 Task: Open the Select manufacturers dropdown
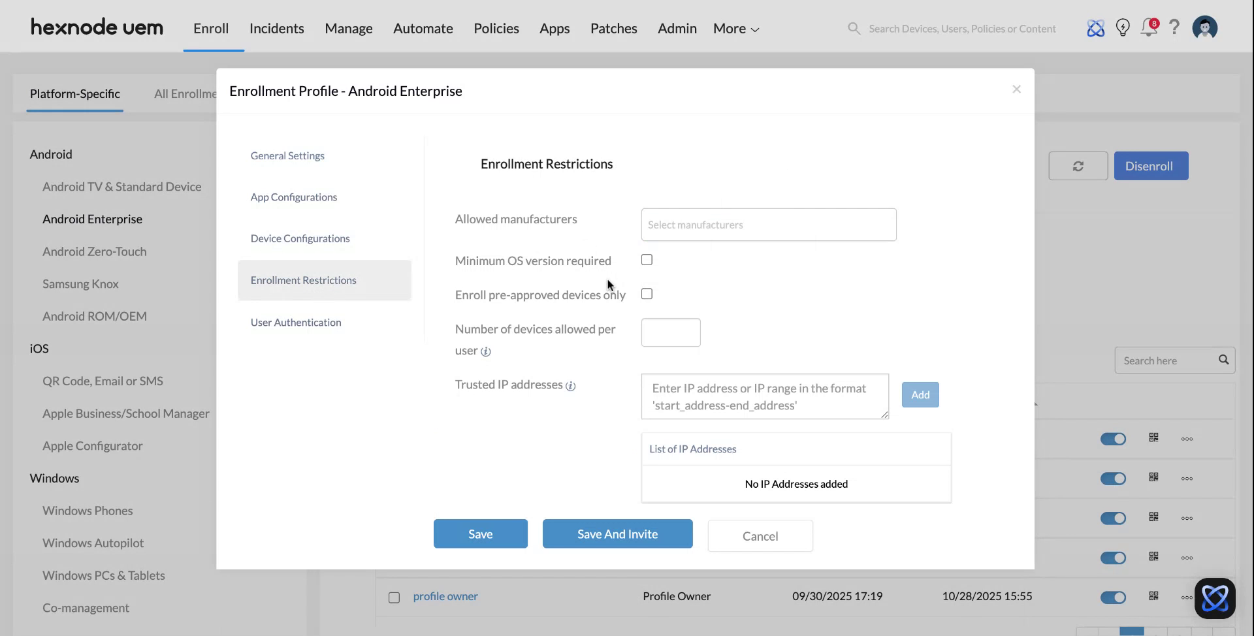(769, 225)
